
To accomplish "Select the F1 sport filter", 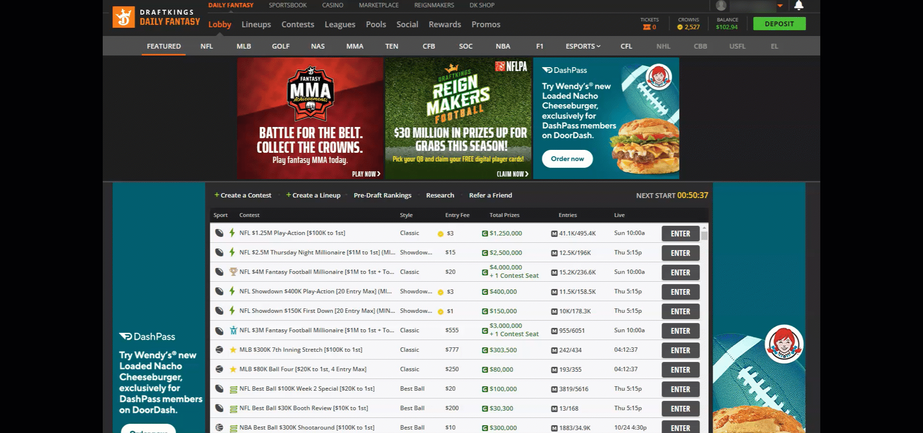I will click(540, 46).
